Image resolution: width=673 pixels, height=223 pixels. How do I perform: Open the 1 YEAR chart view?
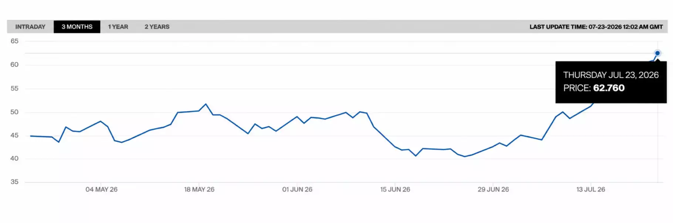coord(118,27)
